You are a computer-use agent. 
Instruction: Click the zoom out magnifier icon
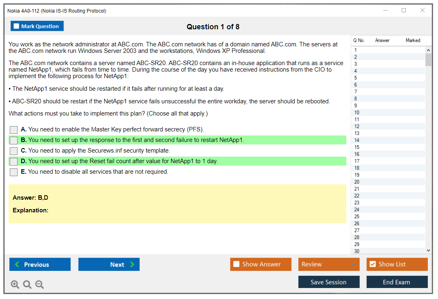pos(40,285)
